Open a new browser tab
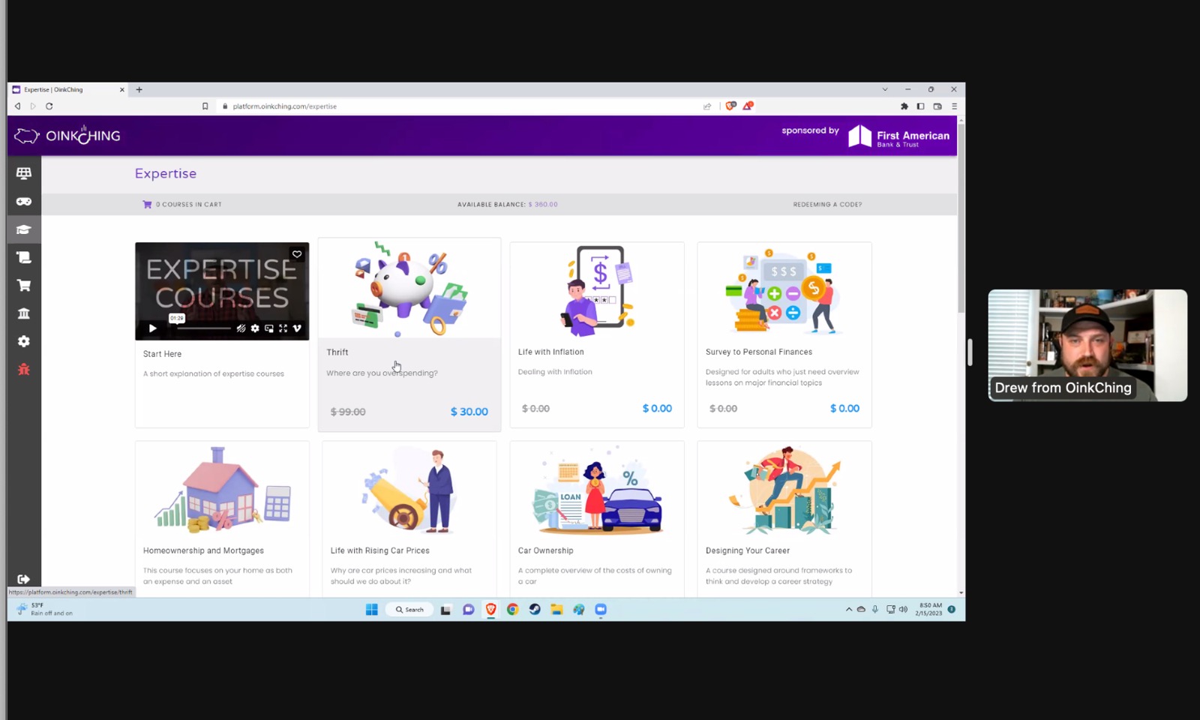Image resolution: width=1200 pixels, height=720 pixels. (x=139, y=89)
